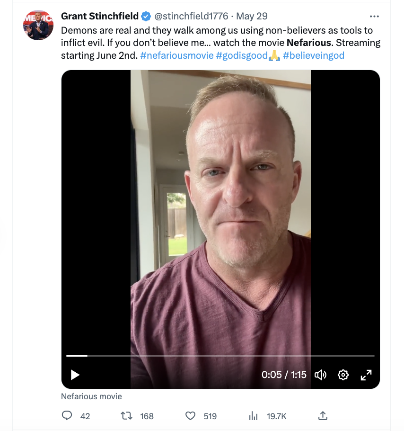Viewport: 404px width, 431px height.
Task: Click the share upload icon
Action: [323, 416]
